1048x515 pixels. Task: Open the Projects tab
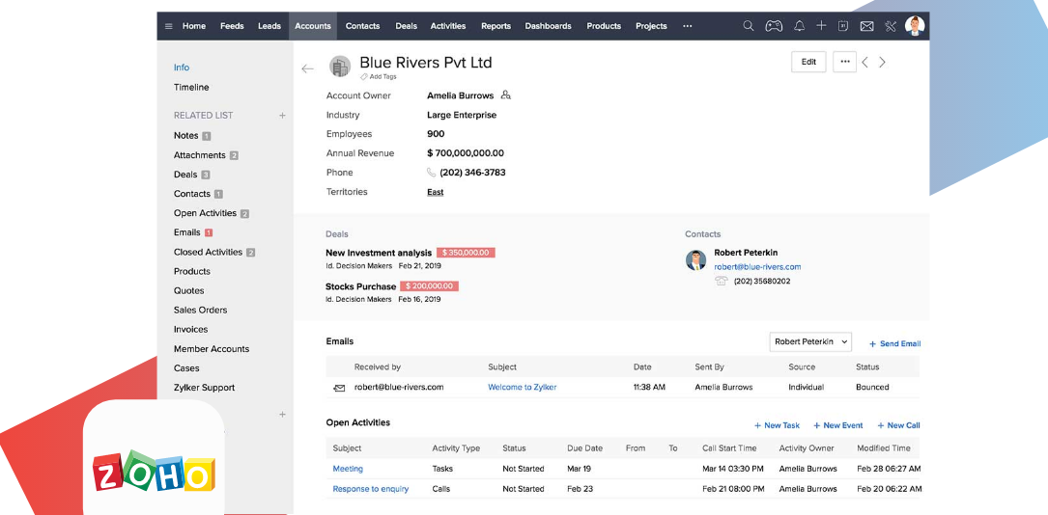pyautogui.click(x=651, y=26)
